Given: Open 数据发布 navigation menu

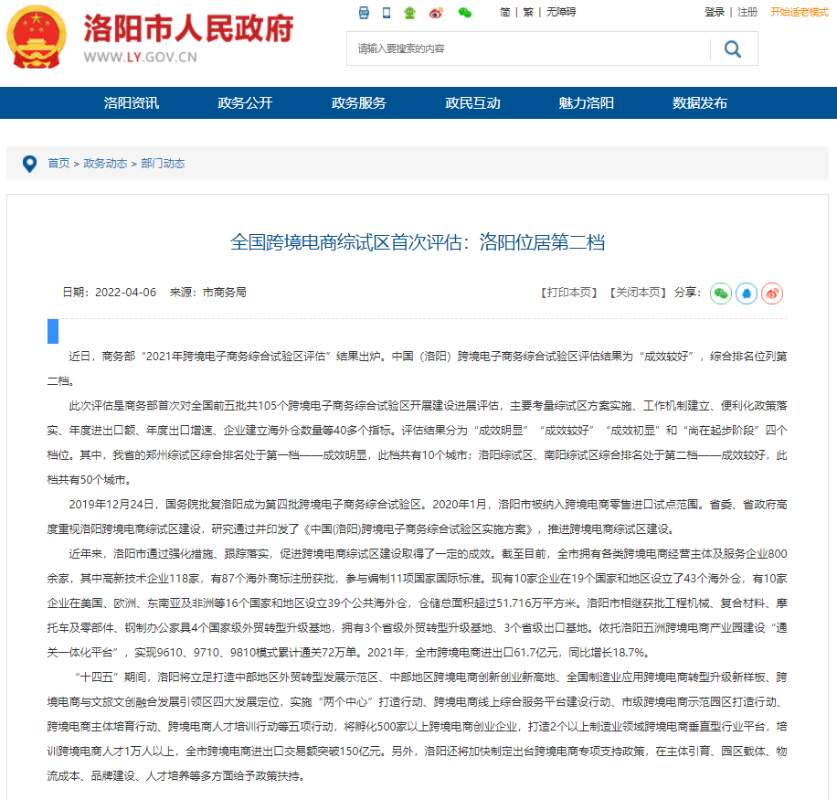Looking at the screenshot, I should [700, 103].
